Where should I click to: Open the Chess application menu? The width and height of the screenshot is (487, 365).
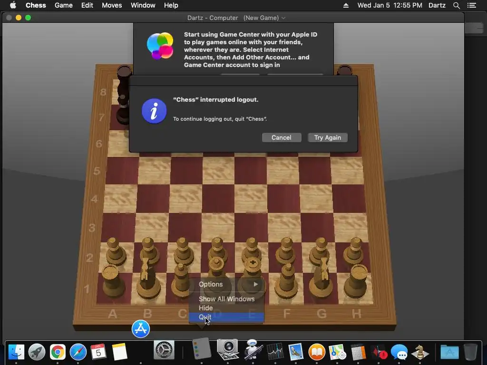point(36,5)
